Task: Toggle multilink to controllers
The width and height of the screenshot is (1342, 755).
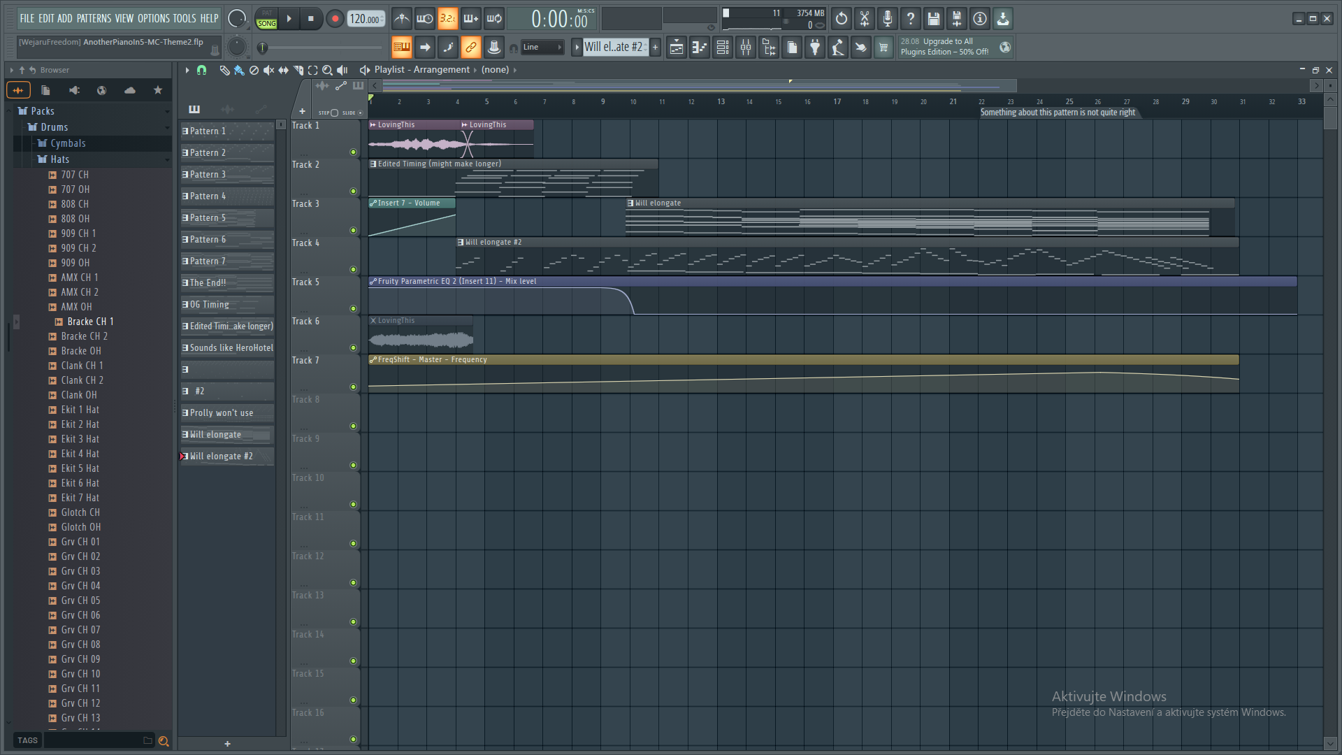Action: click(470, 48)
